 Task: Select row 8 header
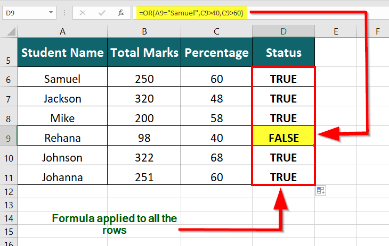click(9, 116)
